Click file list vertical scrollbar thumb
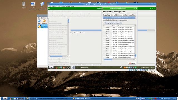Image resolution: width=178 pixels, height=100 pixels. tap(135, 56)
